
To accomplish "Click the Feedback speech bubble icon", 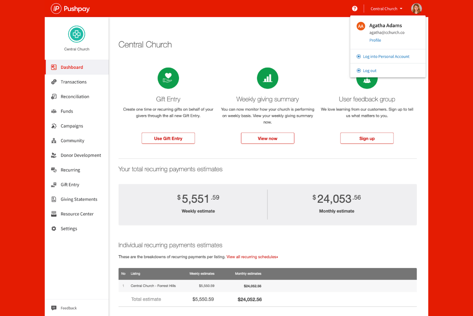I will (54, 308).
